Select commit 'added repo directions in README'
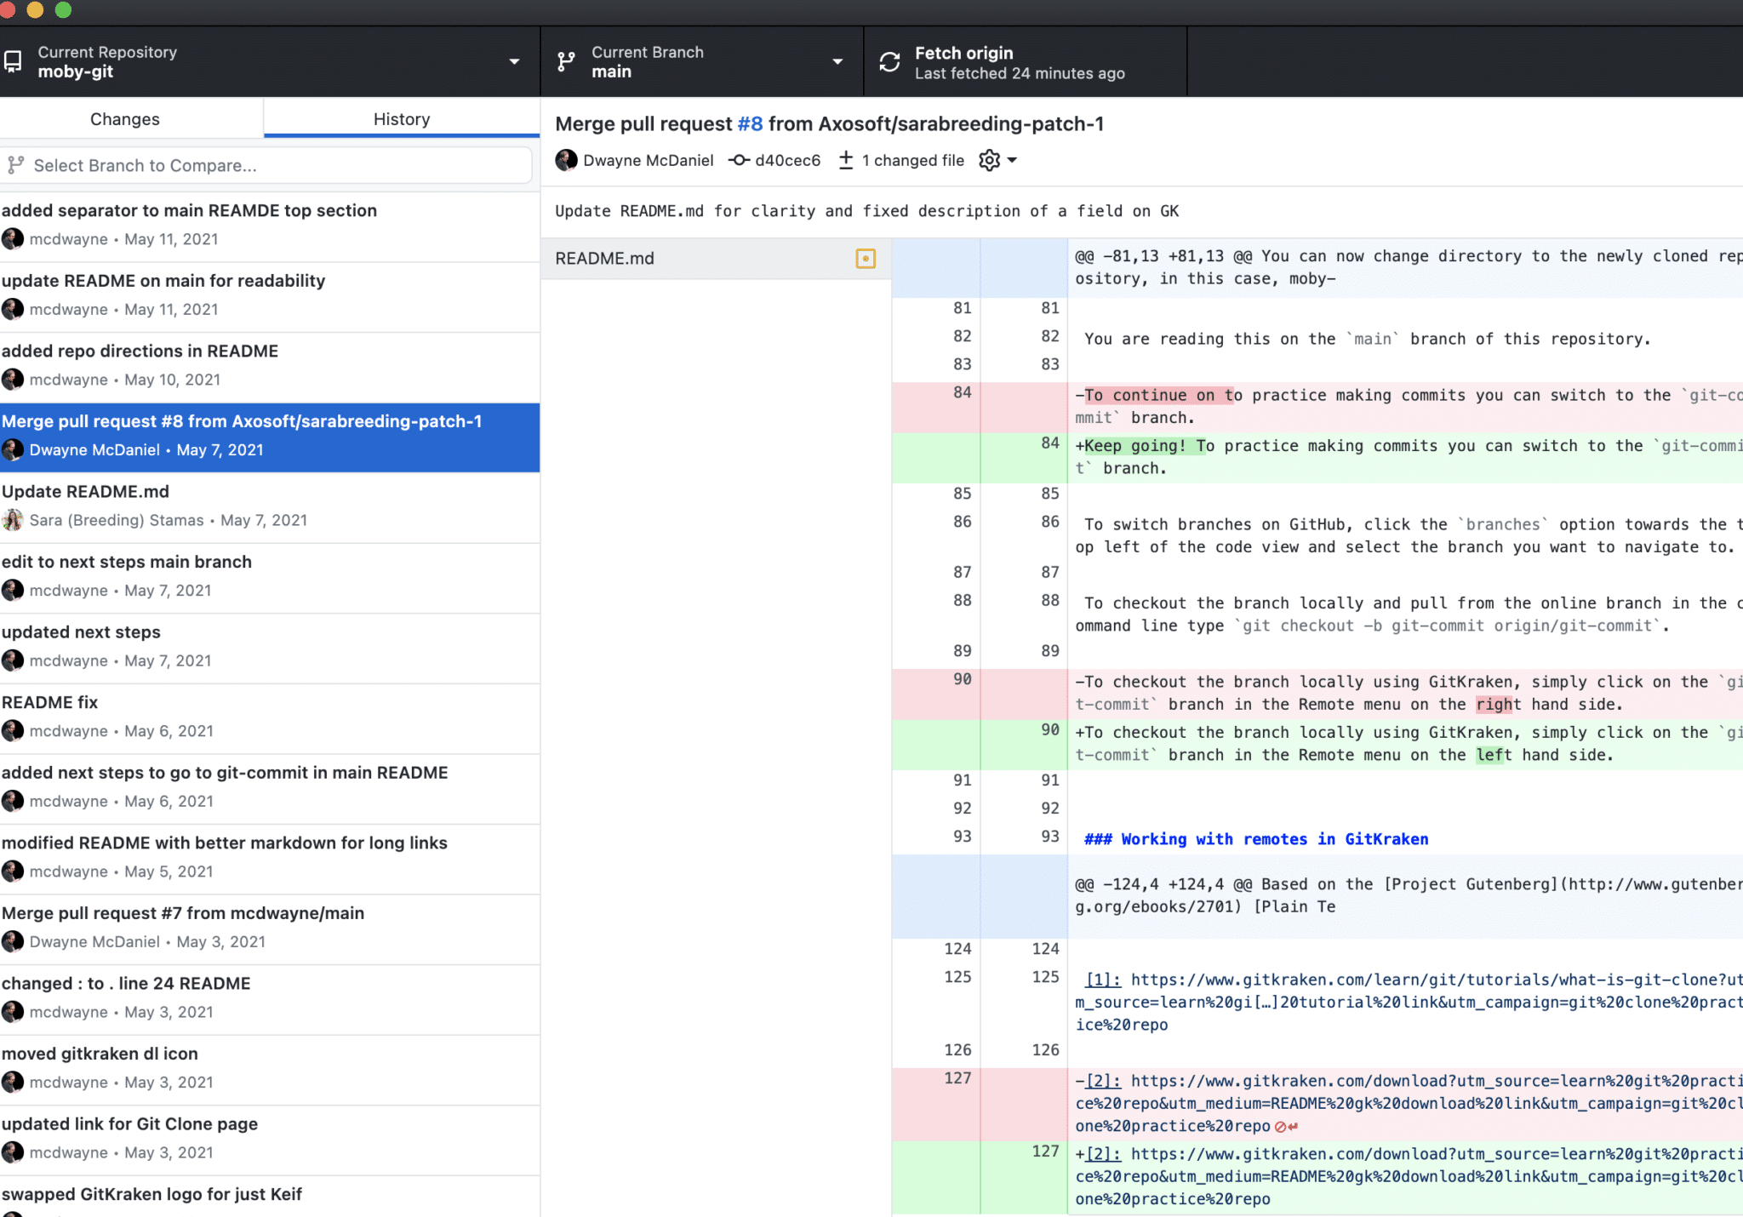Screen dimensions: 1743x1217 tap(270, 367)
